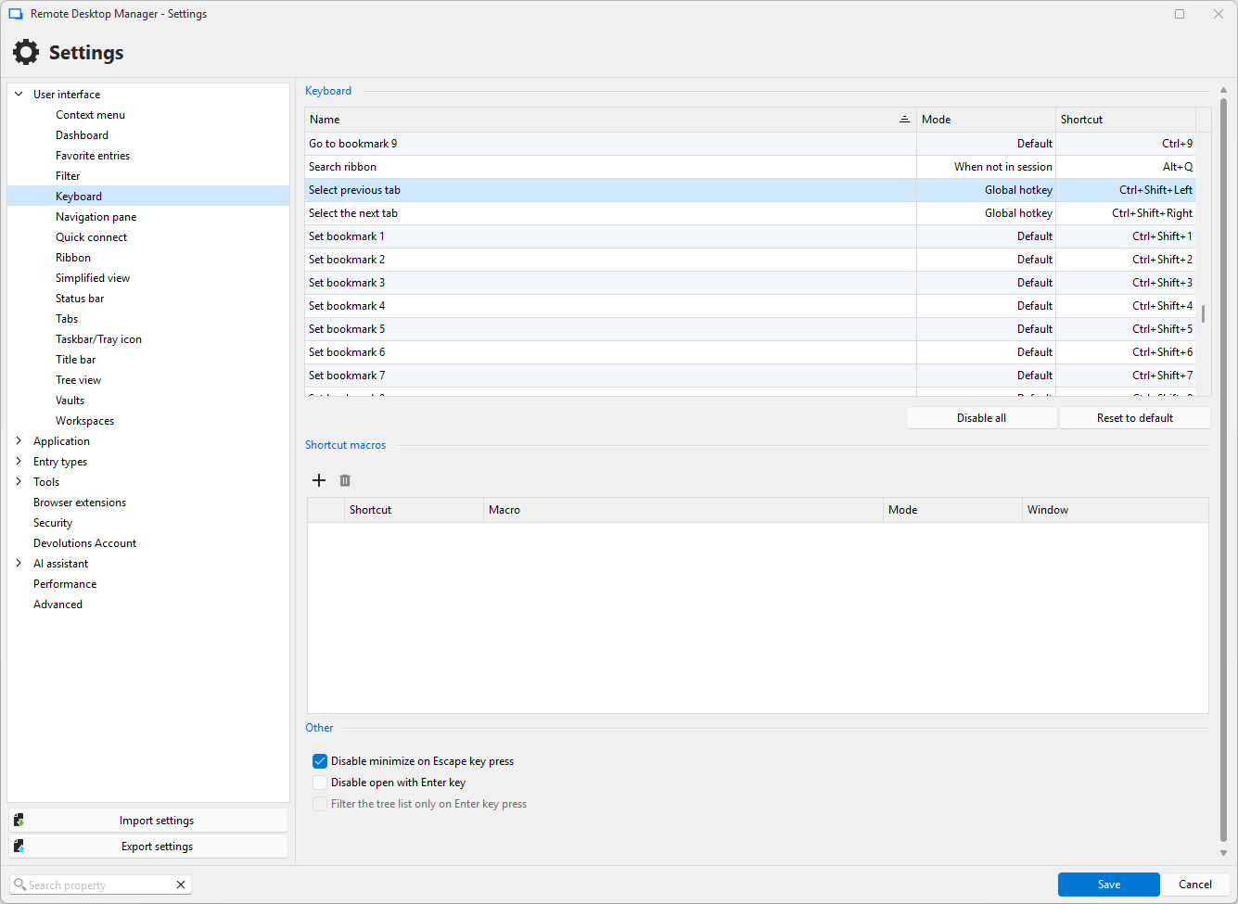The width and height of the screenshot is (1238, 904).
Task: Click the Settings gear icon
Action: (x=26, y=52)
